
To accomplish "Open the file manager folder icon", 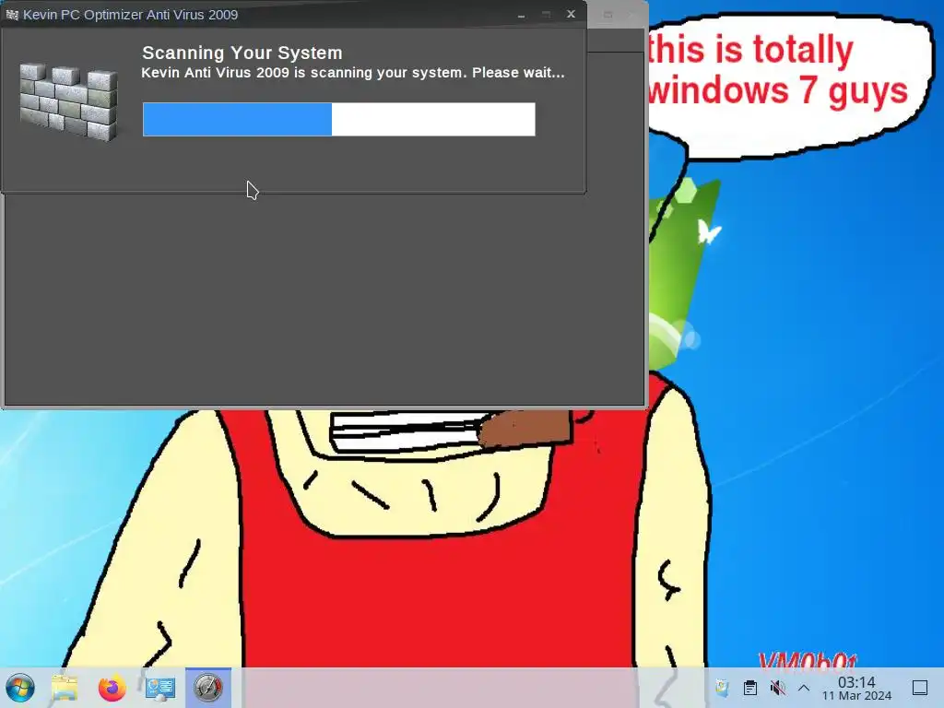I will coord(65,688).
